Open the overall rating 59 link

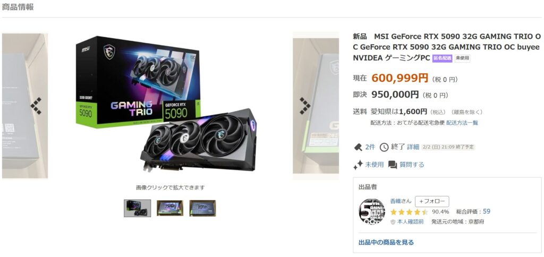click(x=487, y=211)
